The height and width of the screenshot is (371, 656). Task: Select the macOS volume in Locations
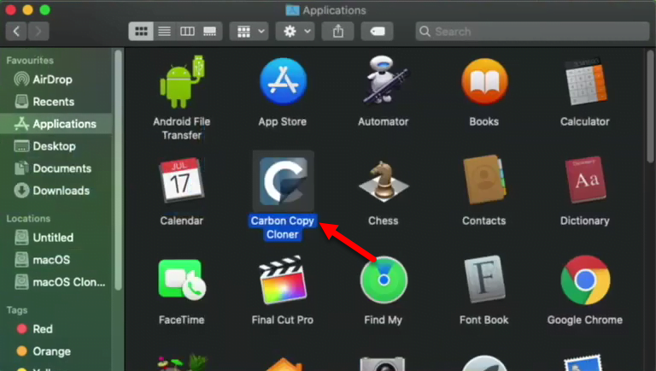[56, 260]
